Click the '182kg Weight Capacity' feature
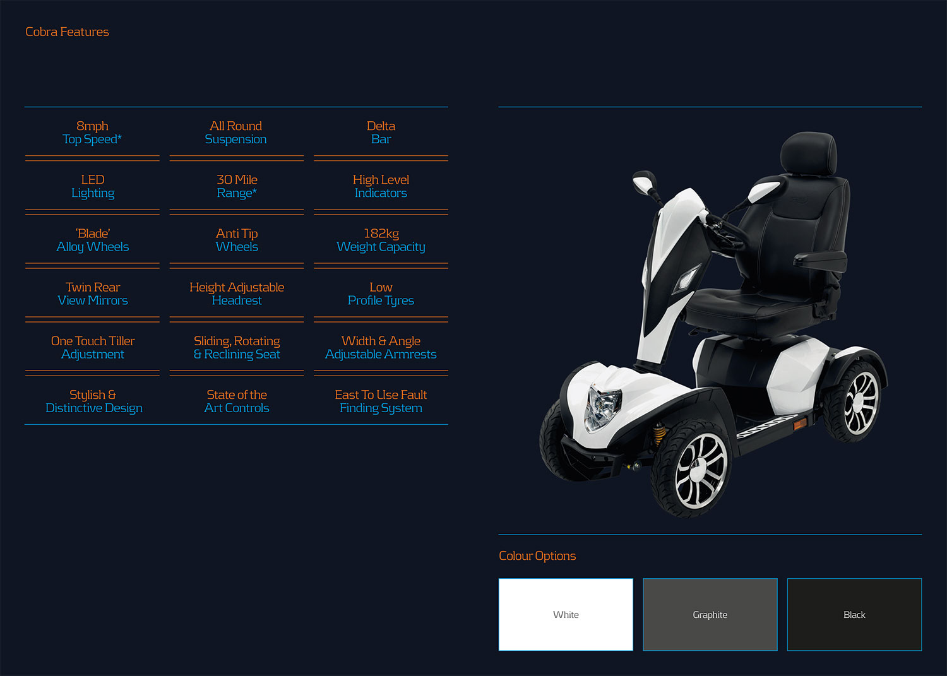Screen dimensions: 947x676 pyautogui.click(x=381, y=240)
